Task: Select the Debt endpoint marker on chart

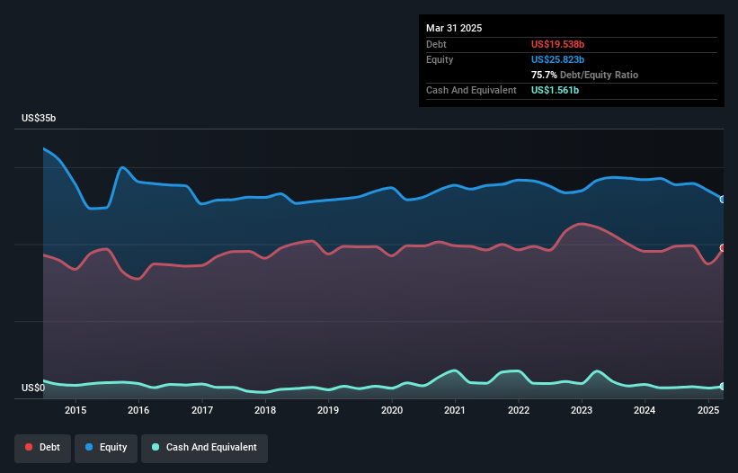Action: (723, 248)
